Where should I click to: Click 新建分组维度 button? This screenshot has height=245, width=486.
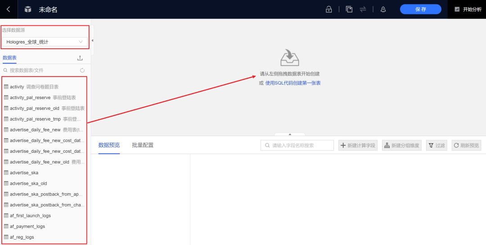402,145
